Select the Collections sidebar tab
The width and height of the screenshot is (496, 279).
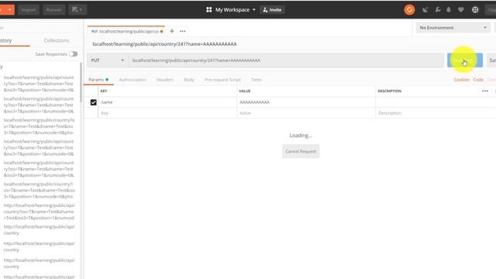coord(57,40)
